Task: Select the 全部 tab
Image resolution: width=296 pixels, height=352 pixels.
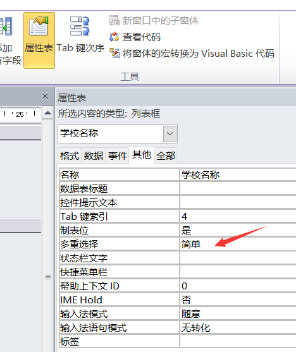Action: click(x=166, y=155)
